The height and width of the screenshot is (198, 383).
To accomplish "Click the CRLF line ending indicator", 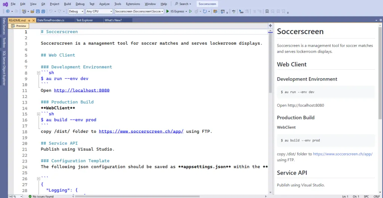I will [x=376, y=196].
